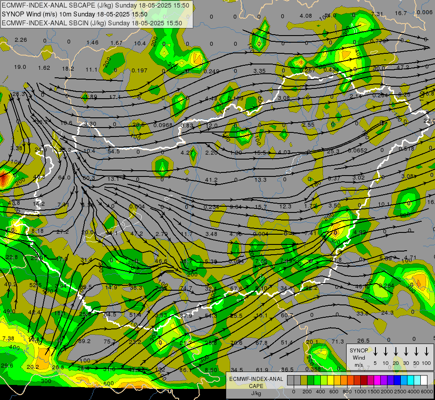
Task: Click the 30 m/s wind arrow in legend
Action: point(406,352)
